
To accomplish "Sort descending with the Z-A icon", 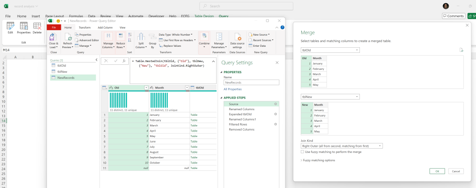I will [x=130, y=40].
